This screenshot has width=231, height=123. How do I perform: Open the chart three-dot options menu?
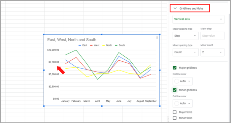[157, 38]
